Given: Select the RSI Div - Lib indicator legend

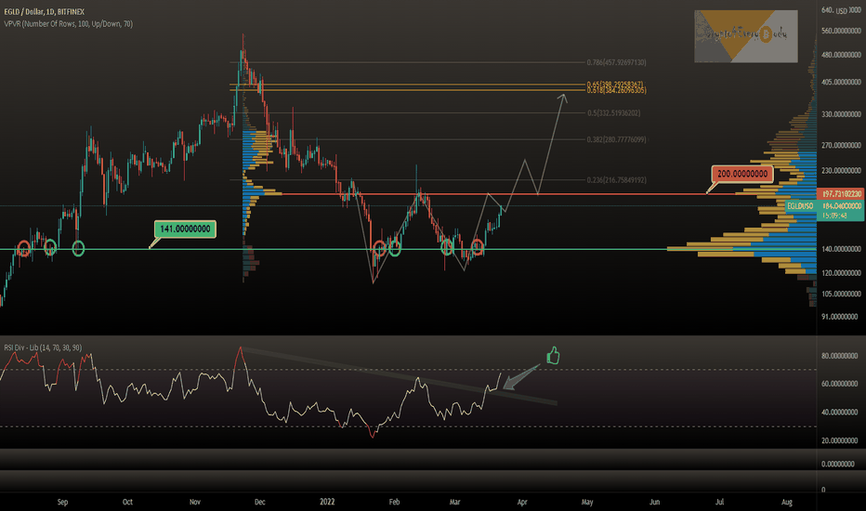Looking at the screenshot, I should coord(43,347).
